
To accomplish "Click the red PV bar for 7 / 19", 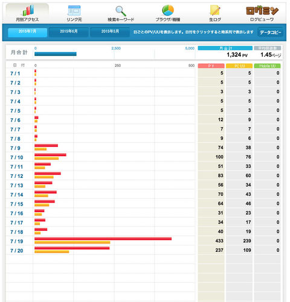I will coord(103,239).
